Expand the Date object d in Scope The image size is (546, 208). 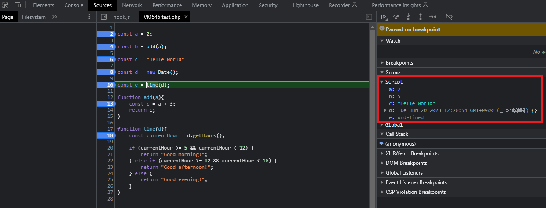click(x=385, y=110)
